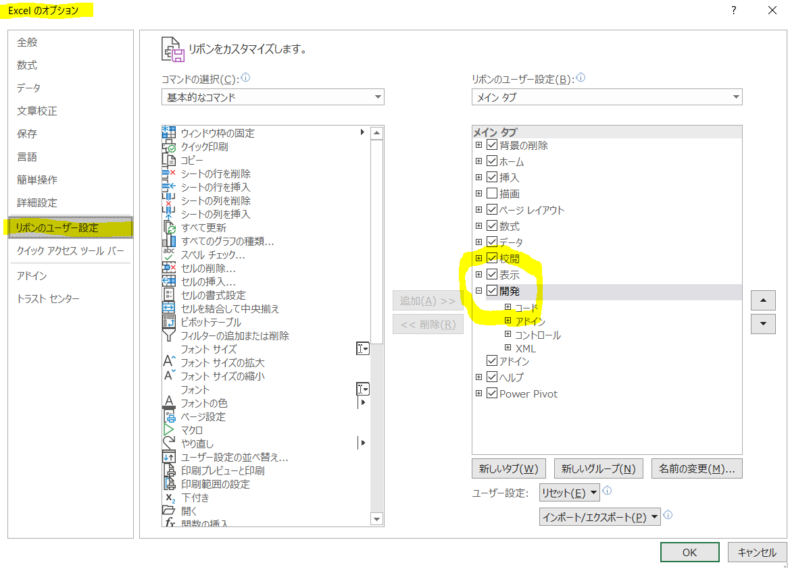Click the ページ設定 icon
The height and width of the screenshot is (569, 788).
point(169,416)
